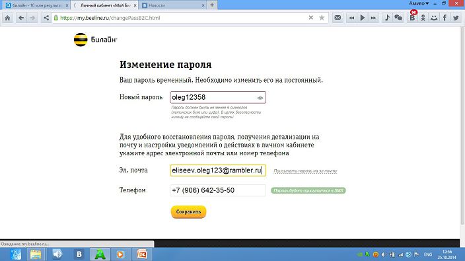Click the green Пароль будет присылаться в SMS badge

click(308, 190)
